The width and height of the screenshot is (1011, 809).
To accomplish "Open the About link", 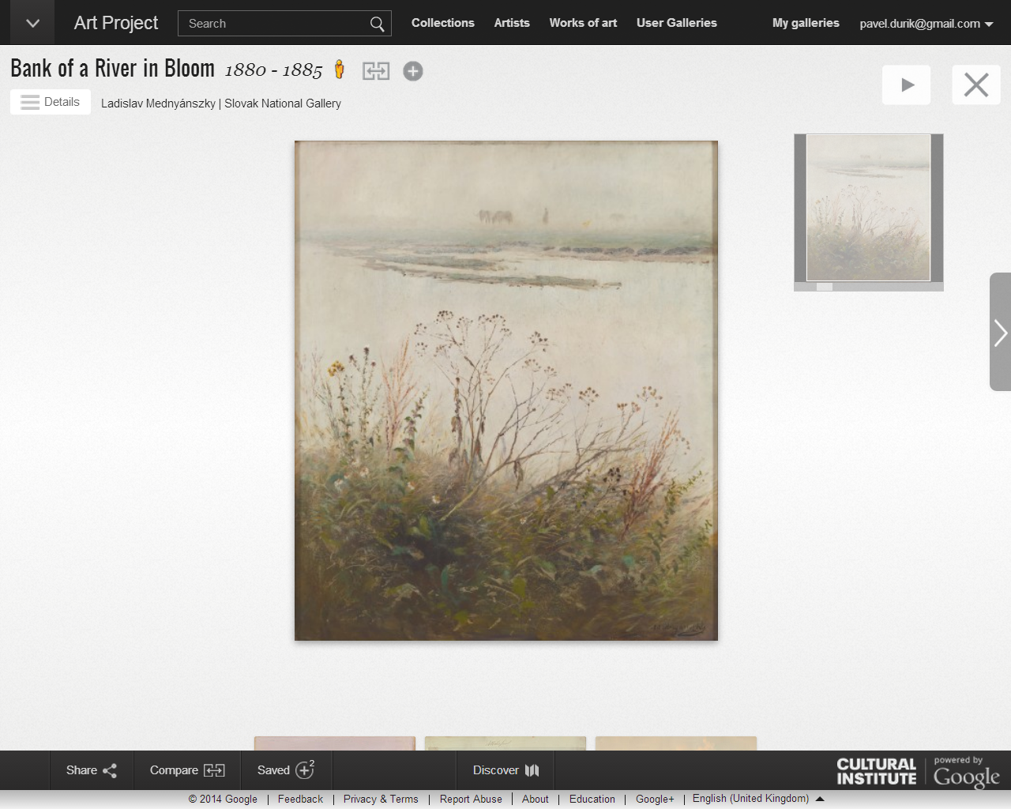I will [535, 799].
